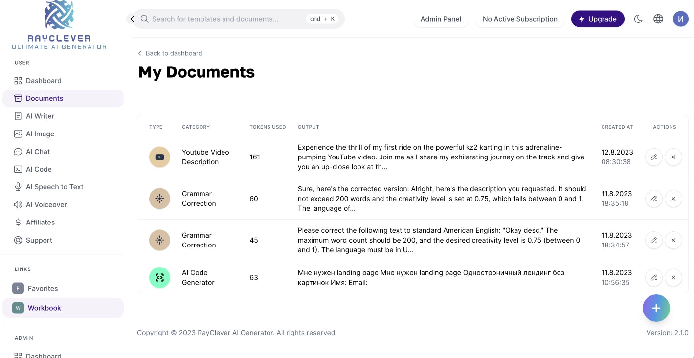Click the Youtube Video Description type icon
The image size is (694, 358).
pyautogui.click(x=159, y=157)
